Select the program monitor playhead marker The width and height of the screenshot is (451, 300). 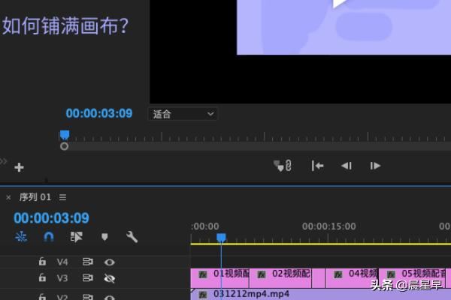tap(65, 135)
